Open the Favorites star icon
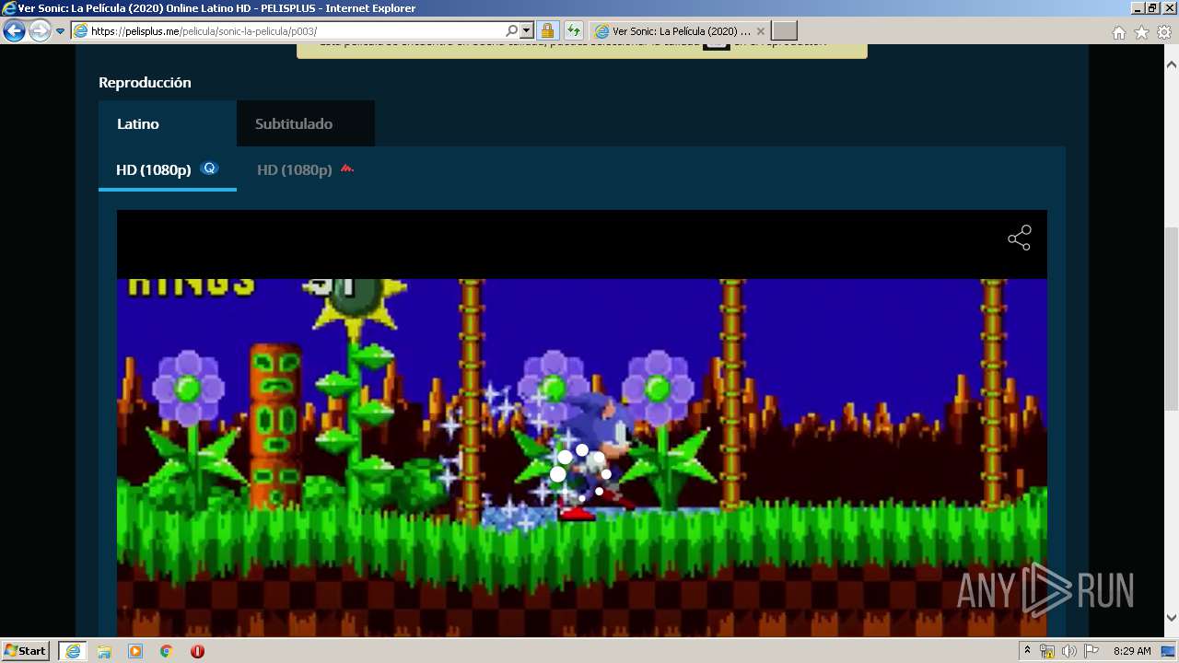This screenshot has height=663, width=1179. point(1141,32)
